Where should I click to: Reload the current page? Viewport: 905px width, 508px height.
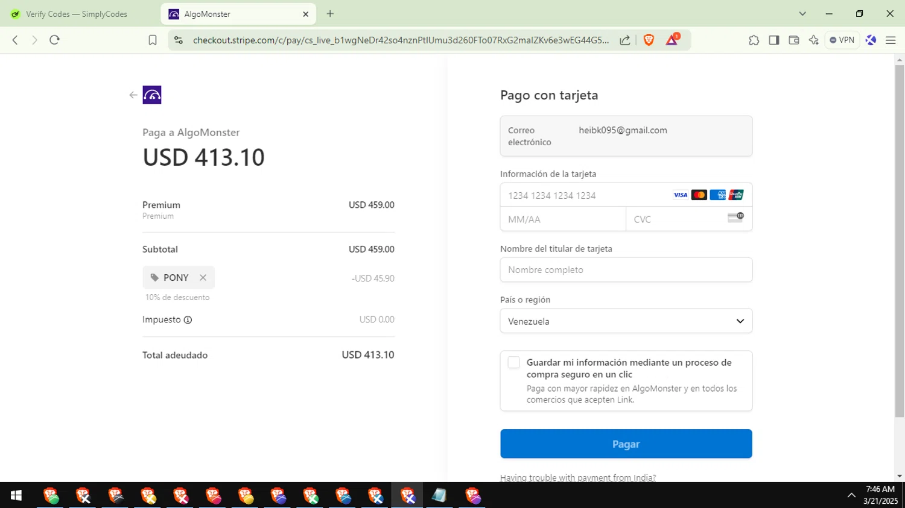click(54, 40)
